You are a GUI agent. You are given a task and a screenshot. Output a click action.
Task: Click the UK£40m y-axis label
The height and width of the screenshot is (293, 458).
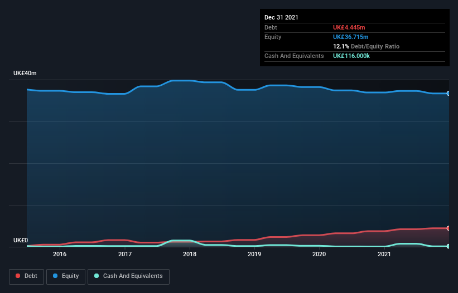25,73
